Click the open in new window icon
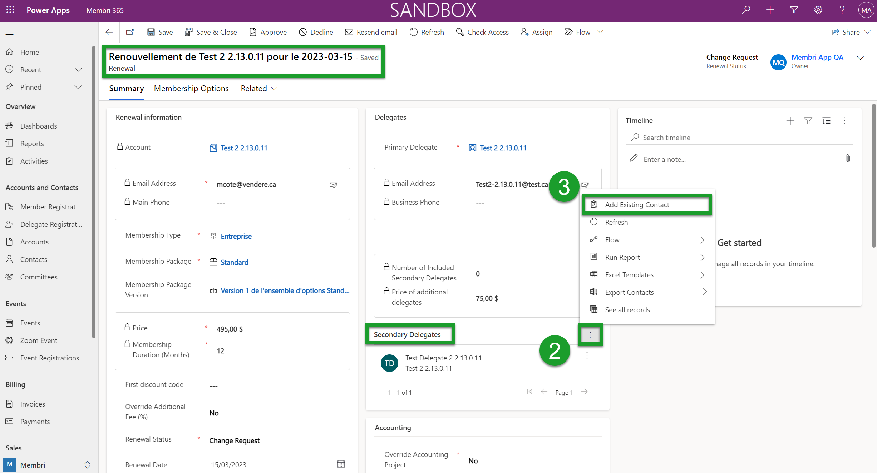 pos(130,32)
